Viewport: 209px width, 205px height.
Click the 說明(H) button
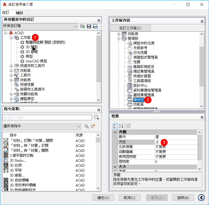[183, 198]
